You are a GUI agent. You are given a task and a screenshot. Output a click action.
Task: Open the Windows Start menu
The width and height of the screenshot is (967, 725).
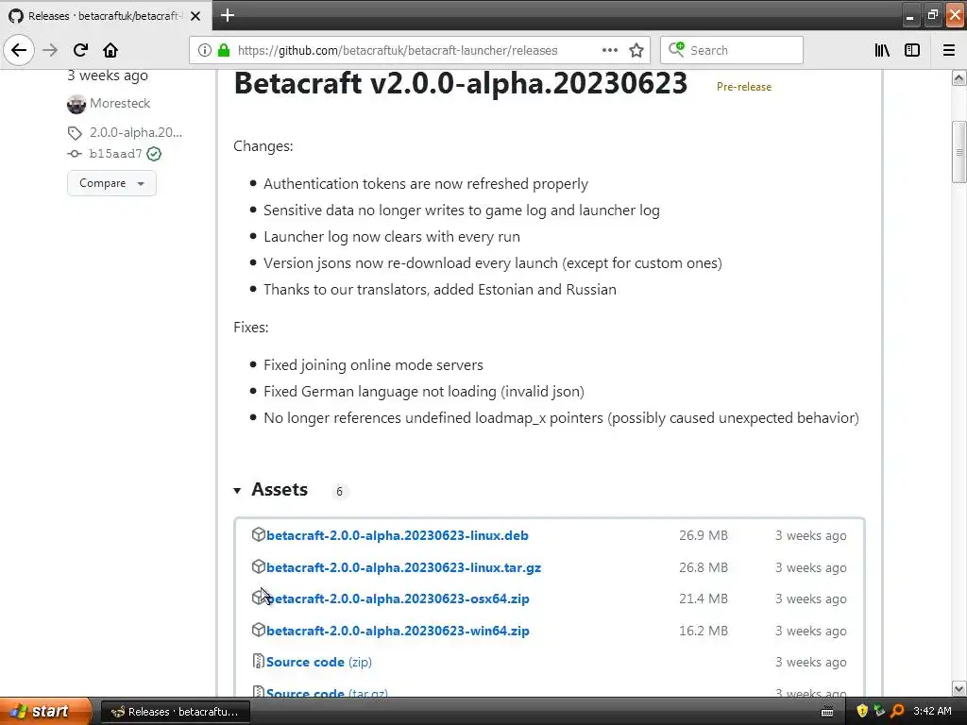(x=44, y=711)
